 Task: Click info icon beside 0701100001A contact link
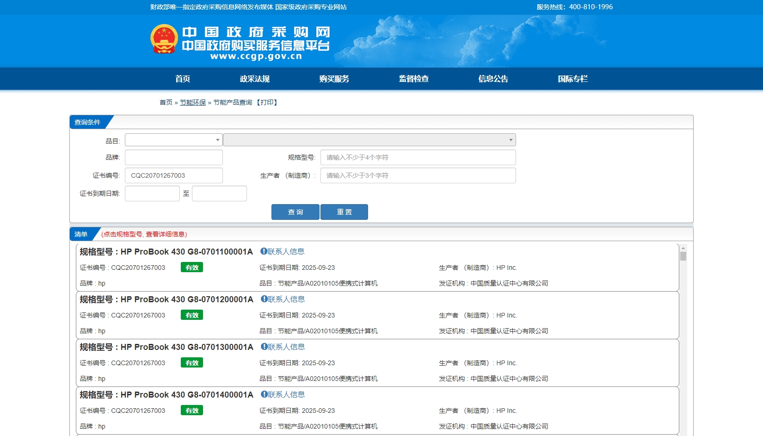[264, 251]
